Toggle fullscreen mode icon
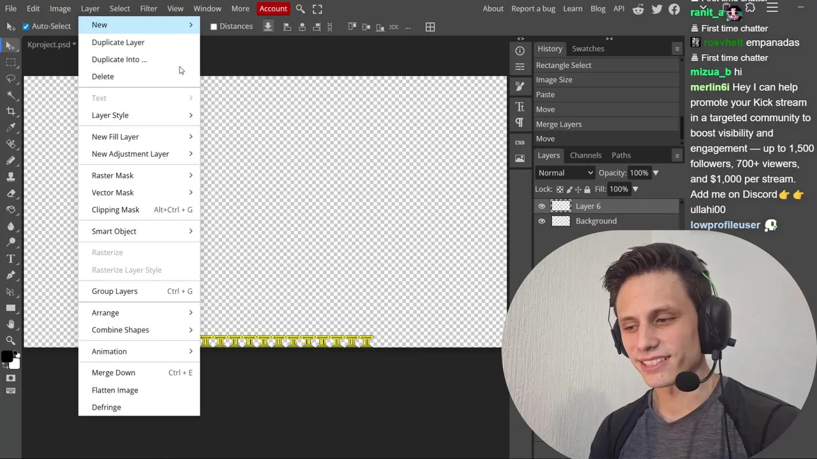The height and width of the screenshot is (459, 817). (x=317, y=9)
